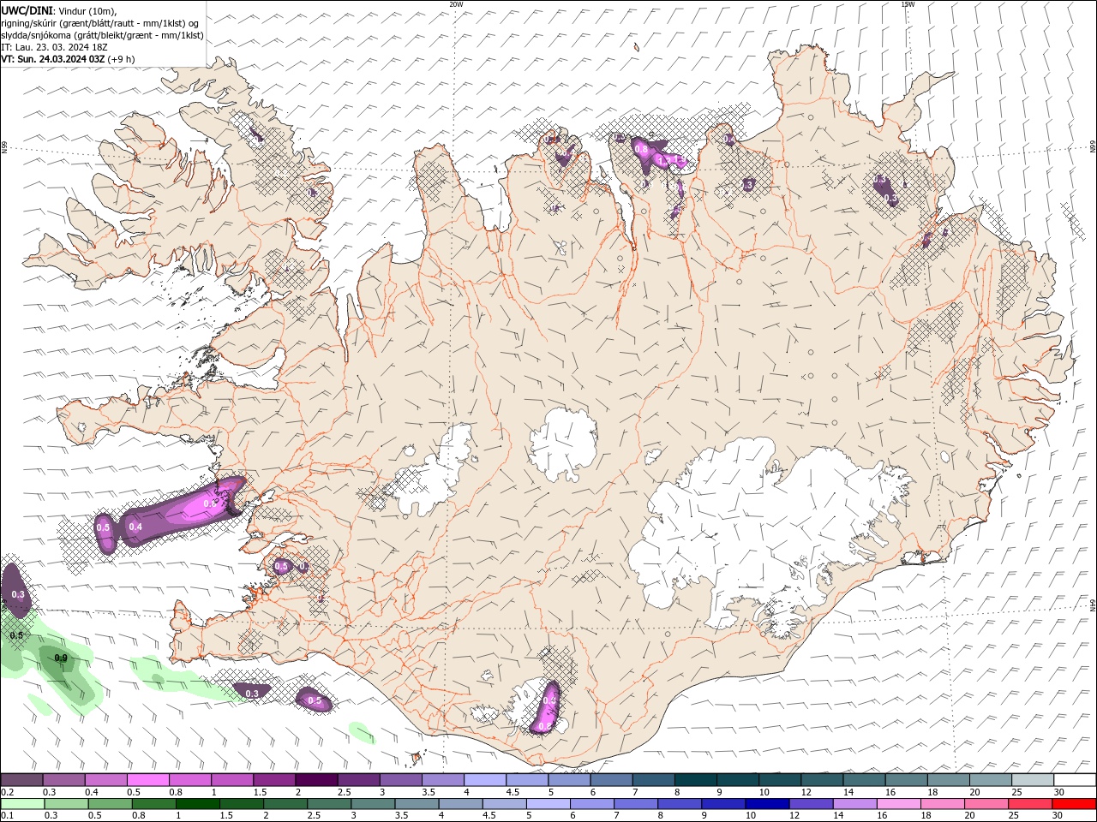Pick the dark blue 10 swatch in lower legend

pyautogui.click(x=765, y=804)
